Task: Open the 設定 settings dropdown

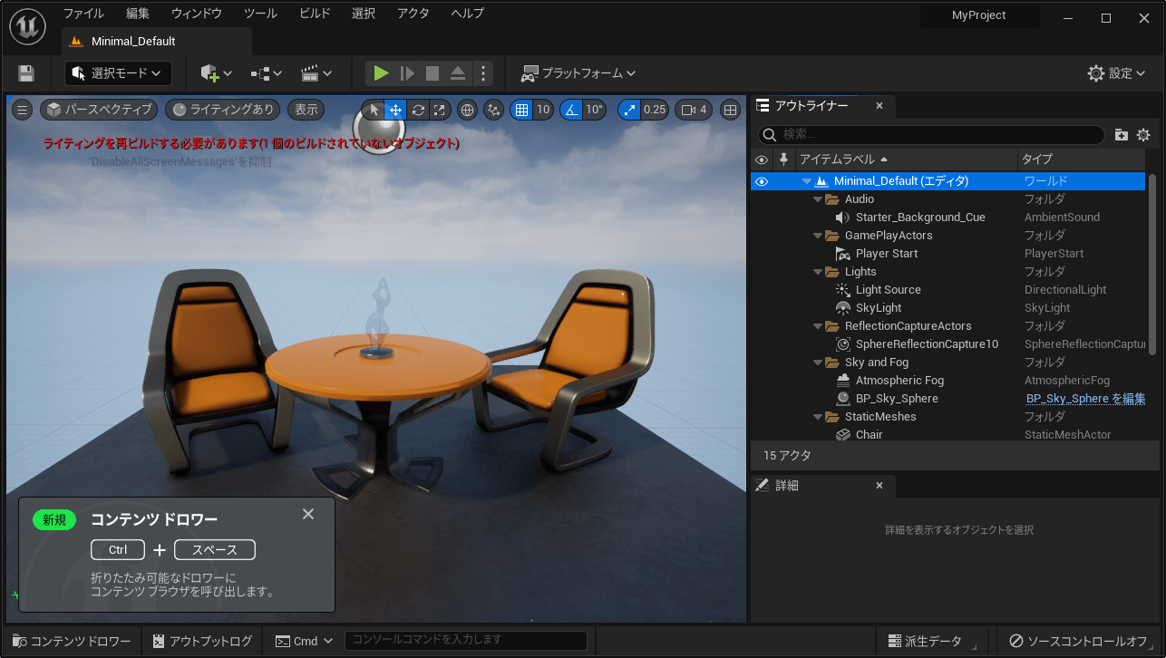Action: 1118,73
